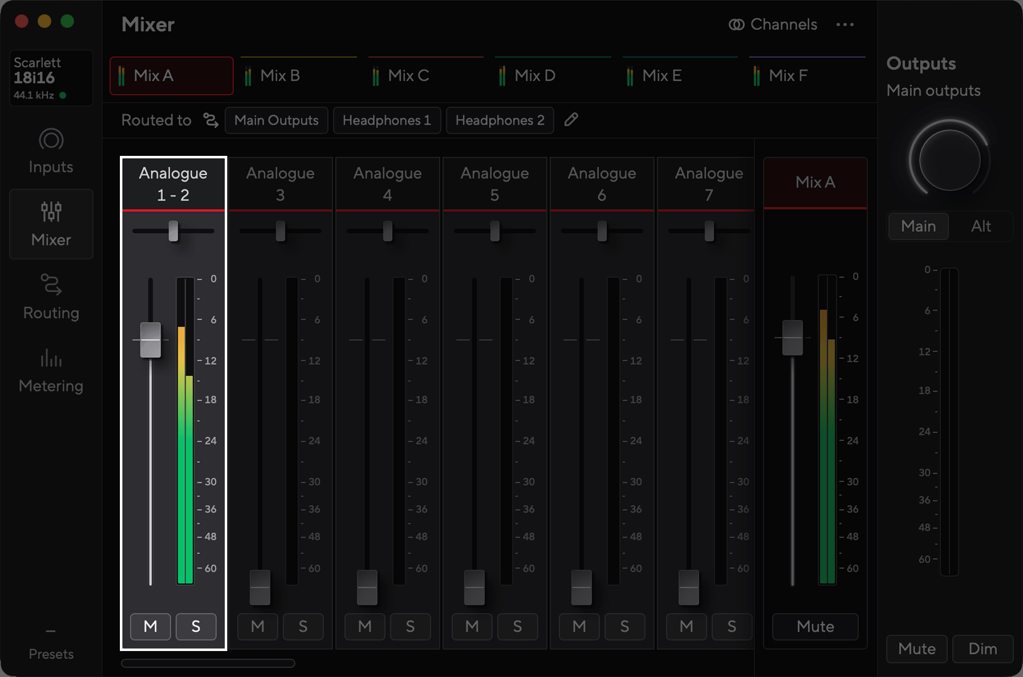The image size is (1023, 677).
Task: Click the Channels button at the top
Action: click(773, 24)
